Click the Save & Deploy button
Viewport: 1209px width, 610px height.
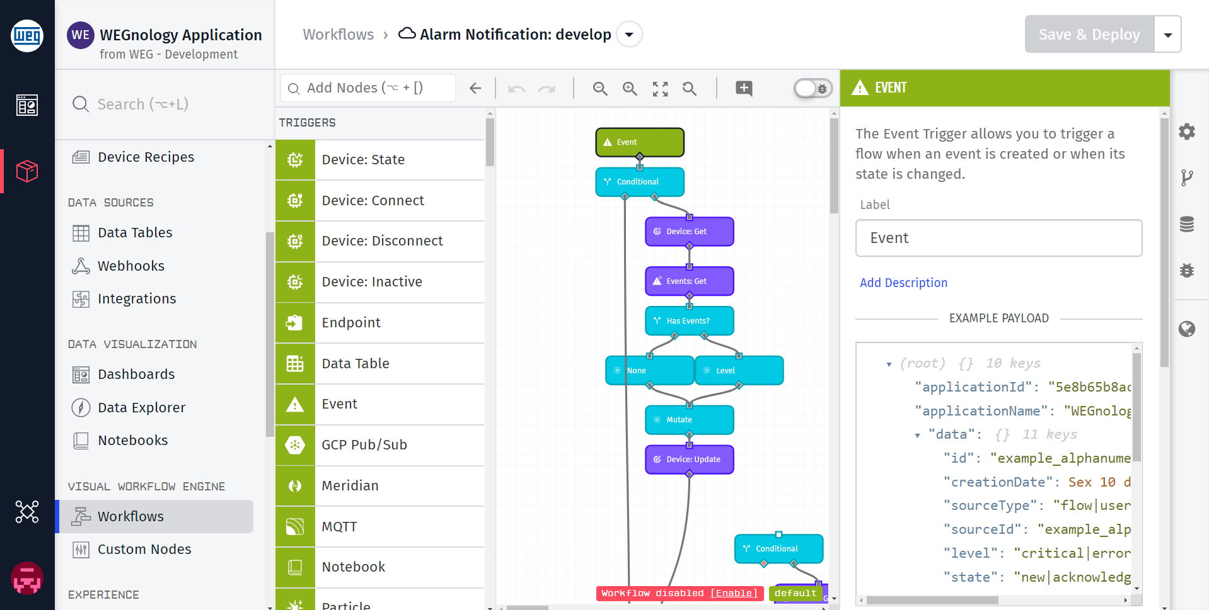1089,35
